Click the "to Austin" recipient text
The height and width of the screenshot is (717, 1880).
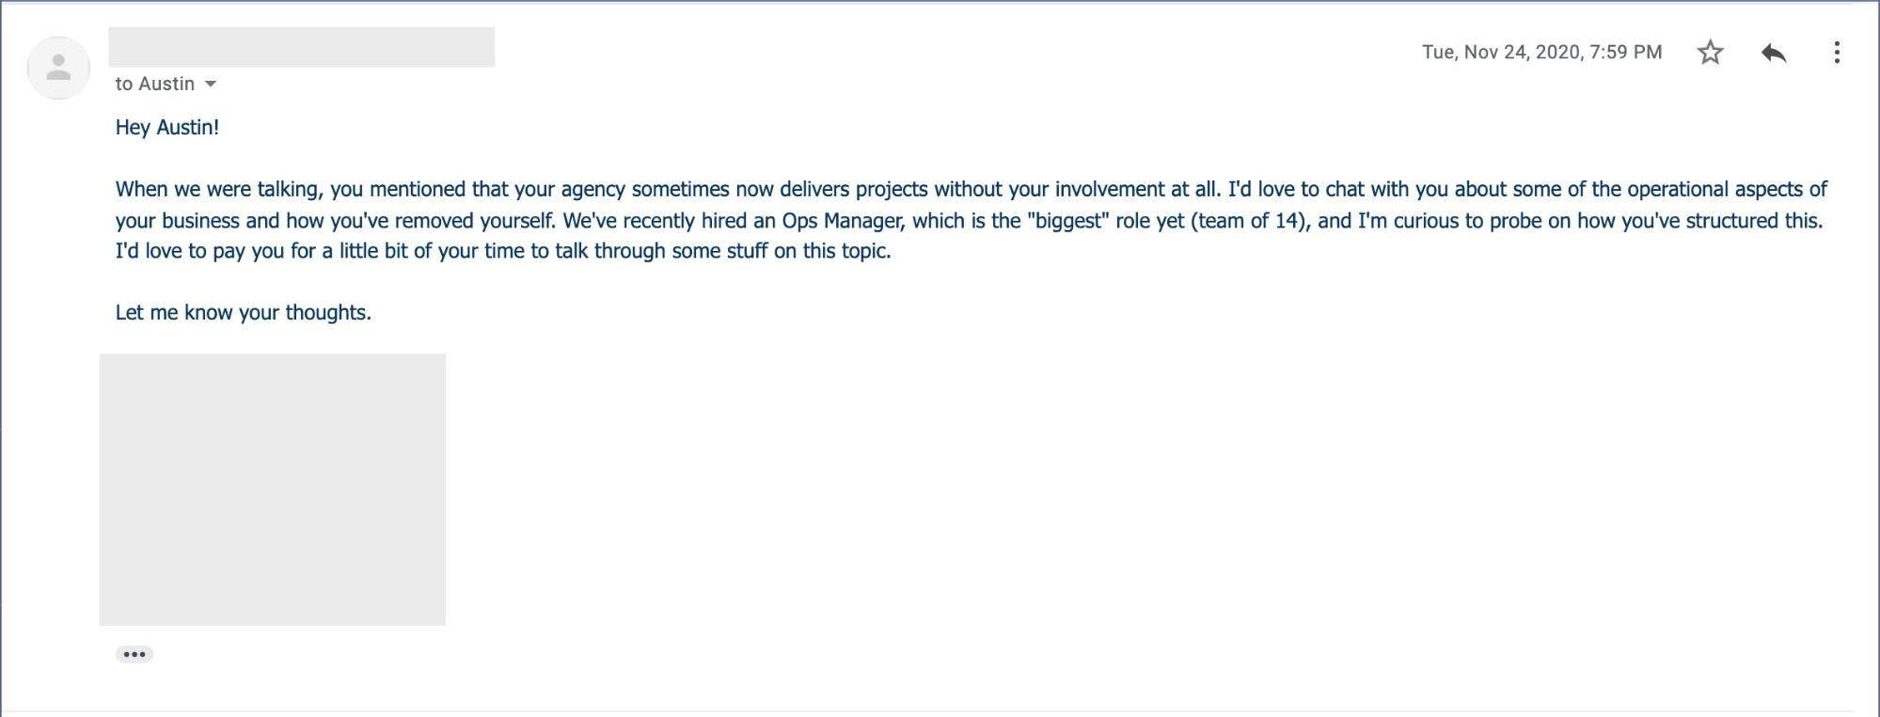click(x=154, y=85)
